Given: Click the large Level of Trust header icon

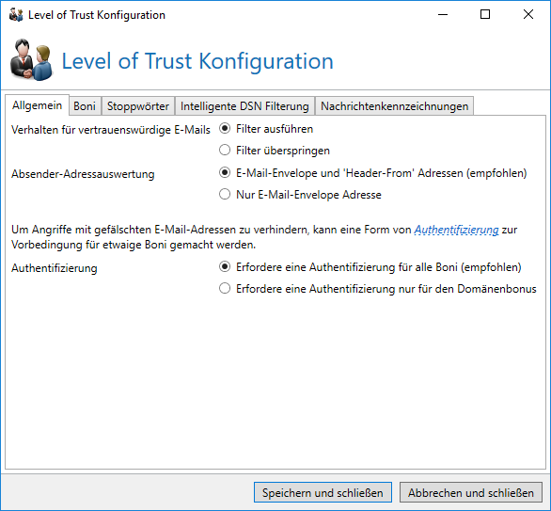Looking at the screenshot, I should pos(32,60).
